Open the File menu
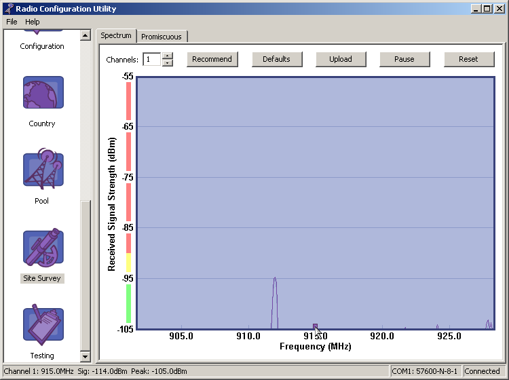This screenshot has height=380, width=509. (x=12, y=22)
